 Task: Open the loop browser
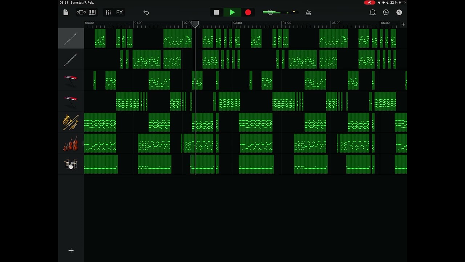(x=373, y=12)
